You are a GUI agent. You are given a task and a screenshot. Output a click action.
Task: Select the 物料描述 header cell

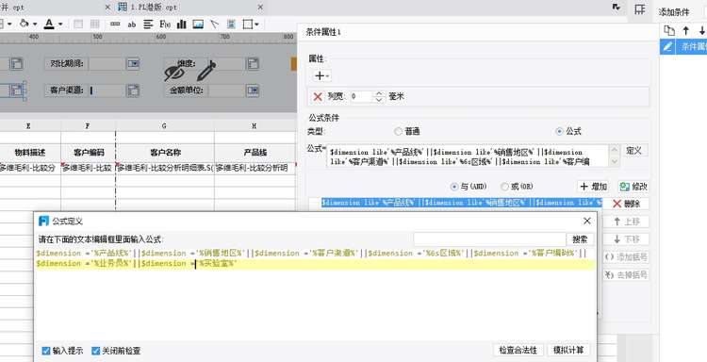pyautogui.click(x=30, y=153)
